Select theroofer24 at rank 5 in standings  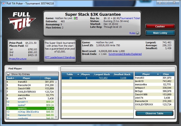click(30, 85)
